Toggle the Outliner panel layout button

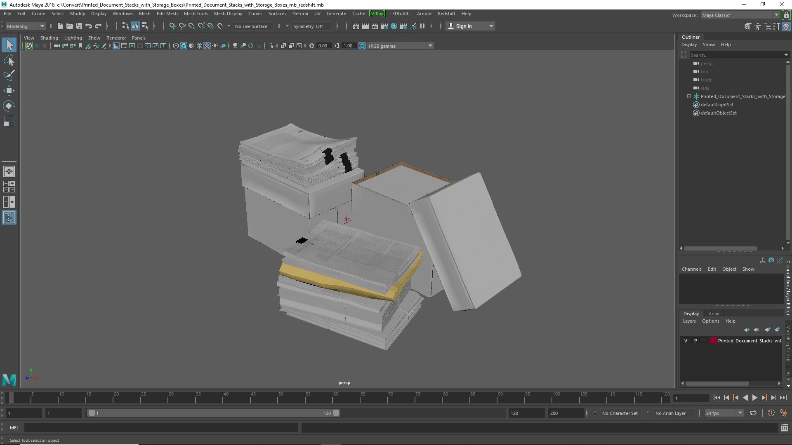(x=9, y=217)
